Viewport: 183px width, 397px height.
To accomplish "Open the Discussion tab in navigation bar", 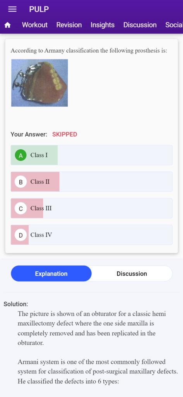I will click(140, 25).
